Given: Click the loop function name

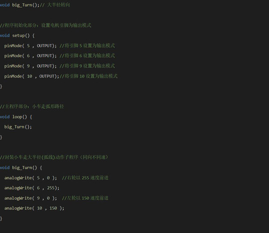Looking at the screenshot, I should pos(17,117).
